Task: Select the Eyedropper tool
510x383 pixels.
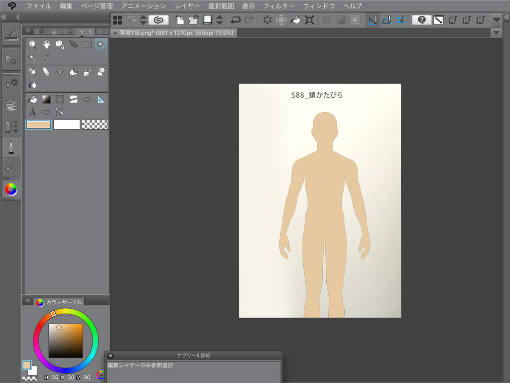Action: coord(46,58)
